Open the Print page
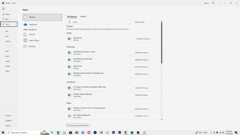The width and height of the screenshot is (240, 135). point(7,51)
